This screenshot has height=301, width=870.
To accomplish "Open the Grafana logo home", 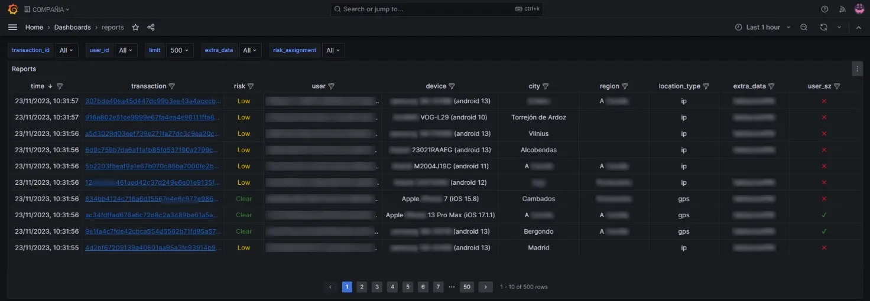I will 12,9.
